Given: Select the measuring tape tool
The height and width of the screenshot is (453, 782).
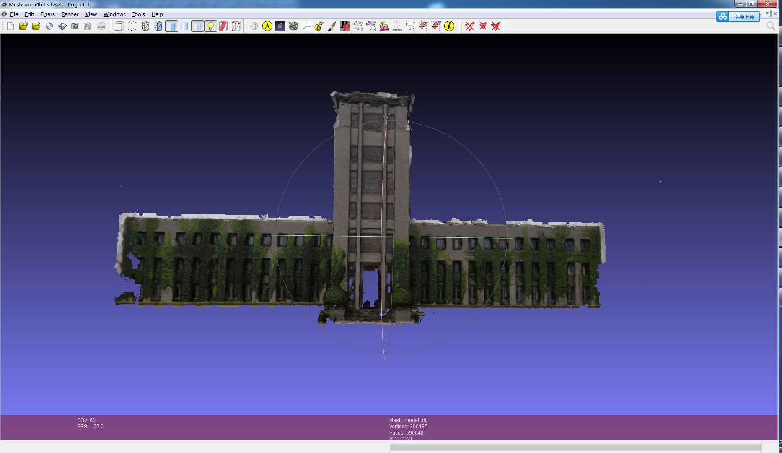Looking at the screenshot, I should coord(319,26).
